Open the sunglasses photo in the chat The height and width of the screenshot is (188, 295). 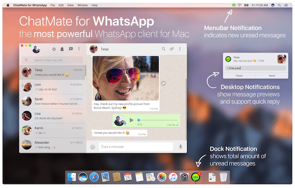pyautogui.click(x=126, y=78)
